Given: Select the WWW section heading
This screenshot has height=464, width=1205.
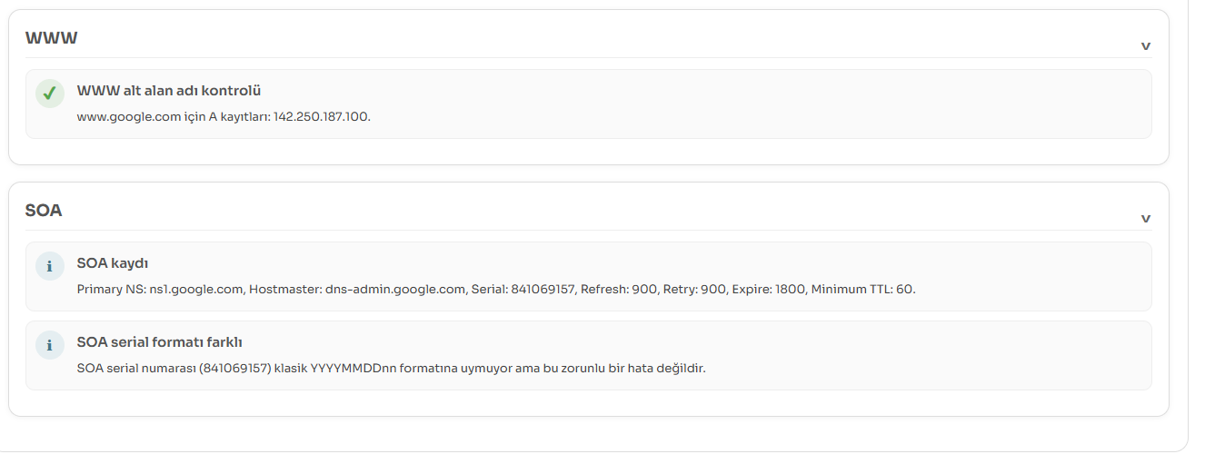Looking at the screenshot, I should pyautogui.click(x=51, y=38).
